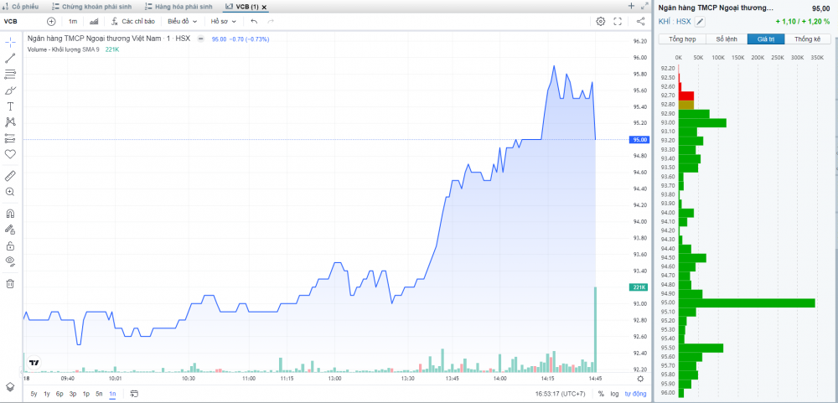
Task: Open the Hồ sơ dropdown
Action: [x=224, y=22]
